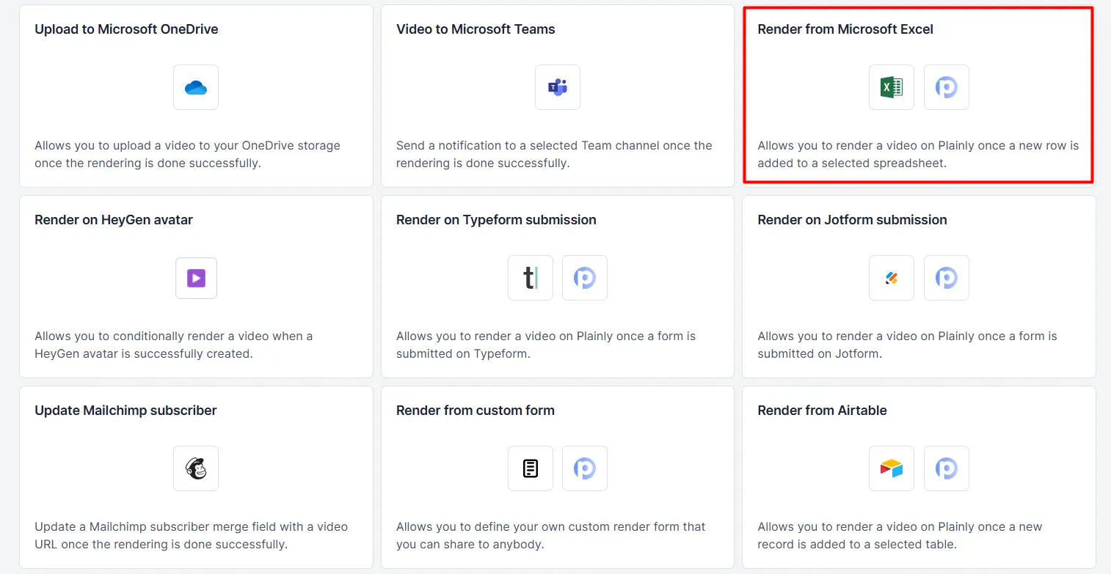Viewport: 1111px width, 574px height.
Task: Click Plainly icon in custom form card
Action: (x=585, y=468)
